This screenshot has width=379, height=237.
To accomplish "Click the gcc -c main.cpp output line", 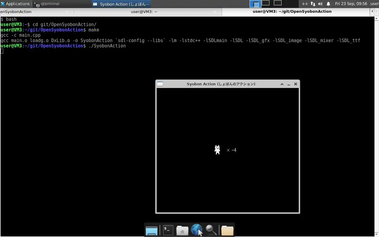I will (20, 35).
